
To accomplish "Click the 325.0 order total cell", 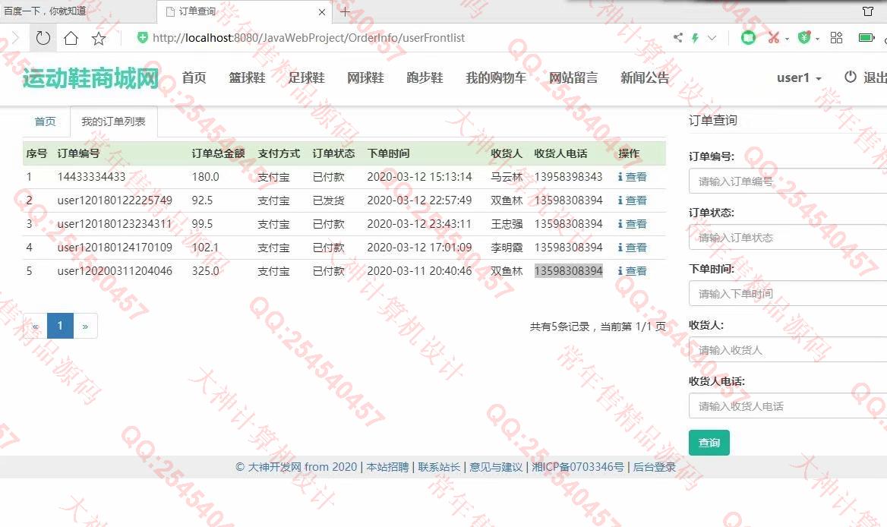I will pos(205,271).
